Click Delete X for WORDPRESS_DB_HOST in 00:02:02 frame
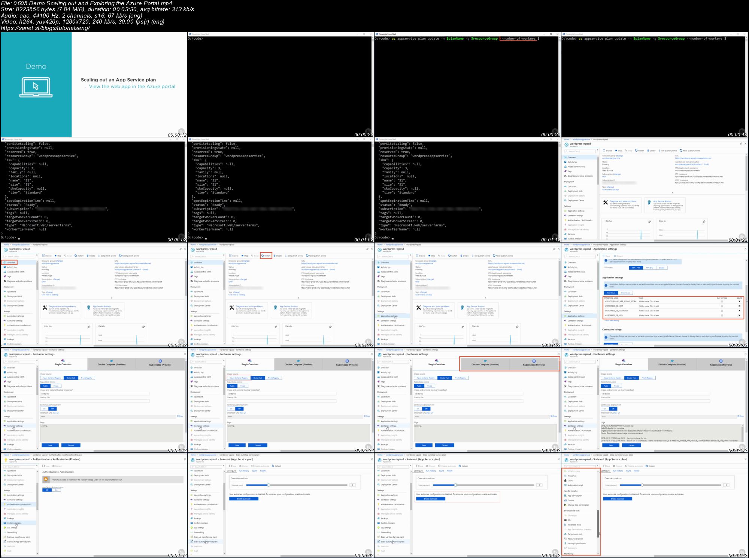 tap(739, 306)
